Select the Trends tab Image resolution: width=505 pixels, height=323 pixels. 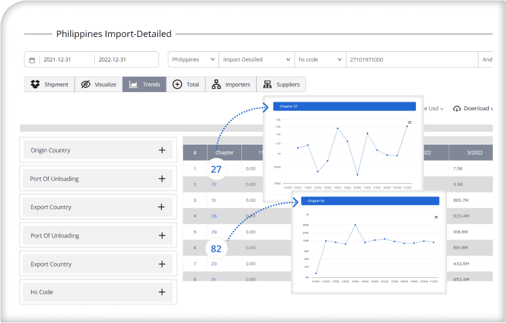click(144, 85)
